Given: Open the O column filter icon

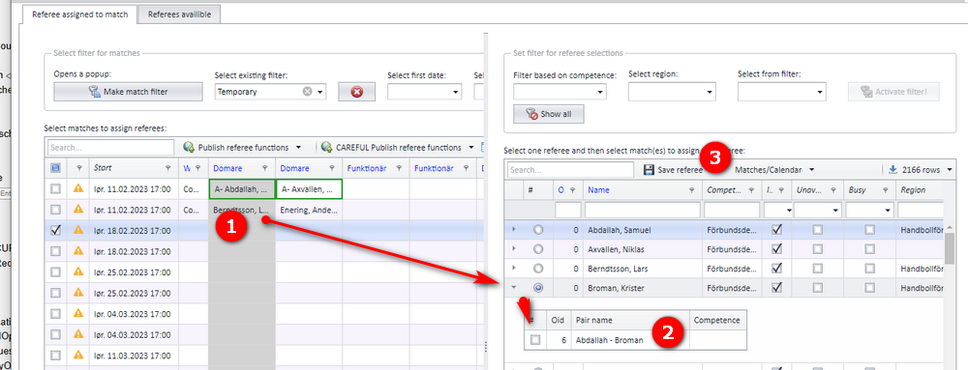Looking at the screenshot, I should (572, 190).
